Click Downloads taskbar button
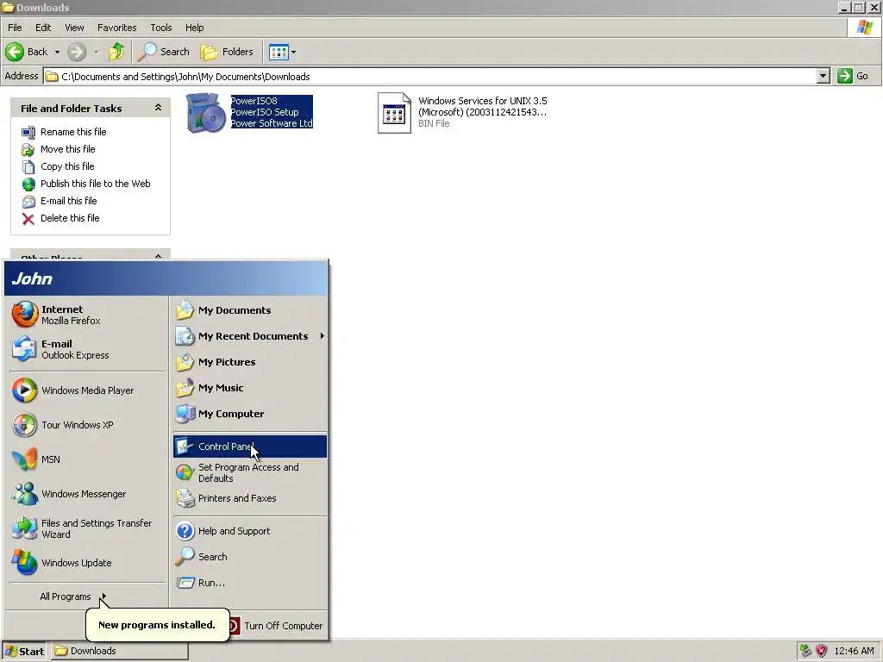The image size is (883, 662). tap(120, 652)
